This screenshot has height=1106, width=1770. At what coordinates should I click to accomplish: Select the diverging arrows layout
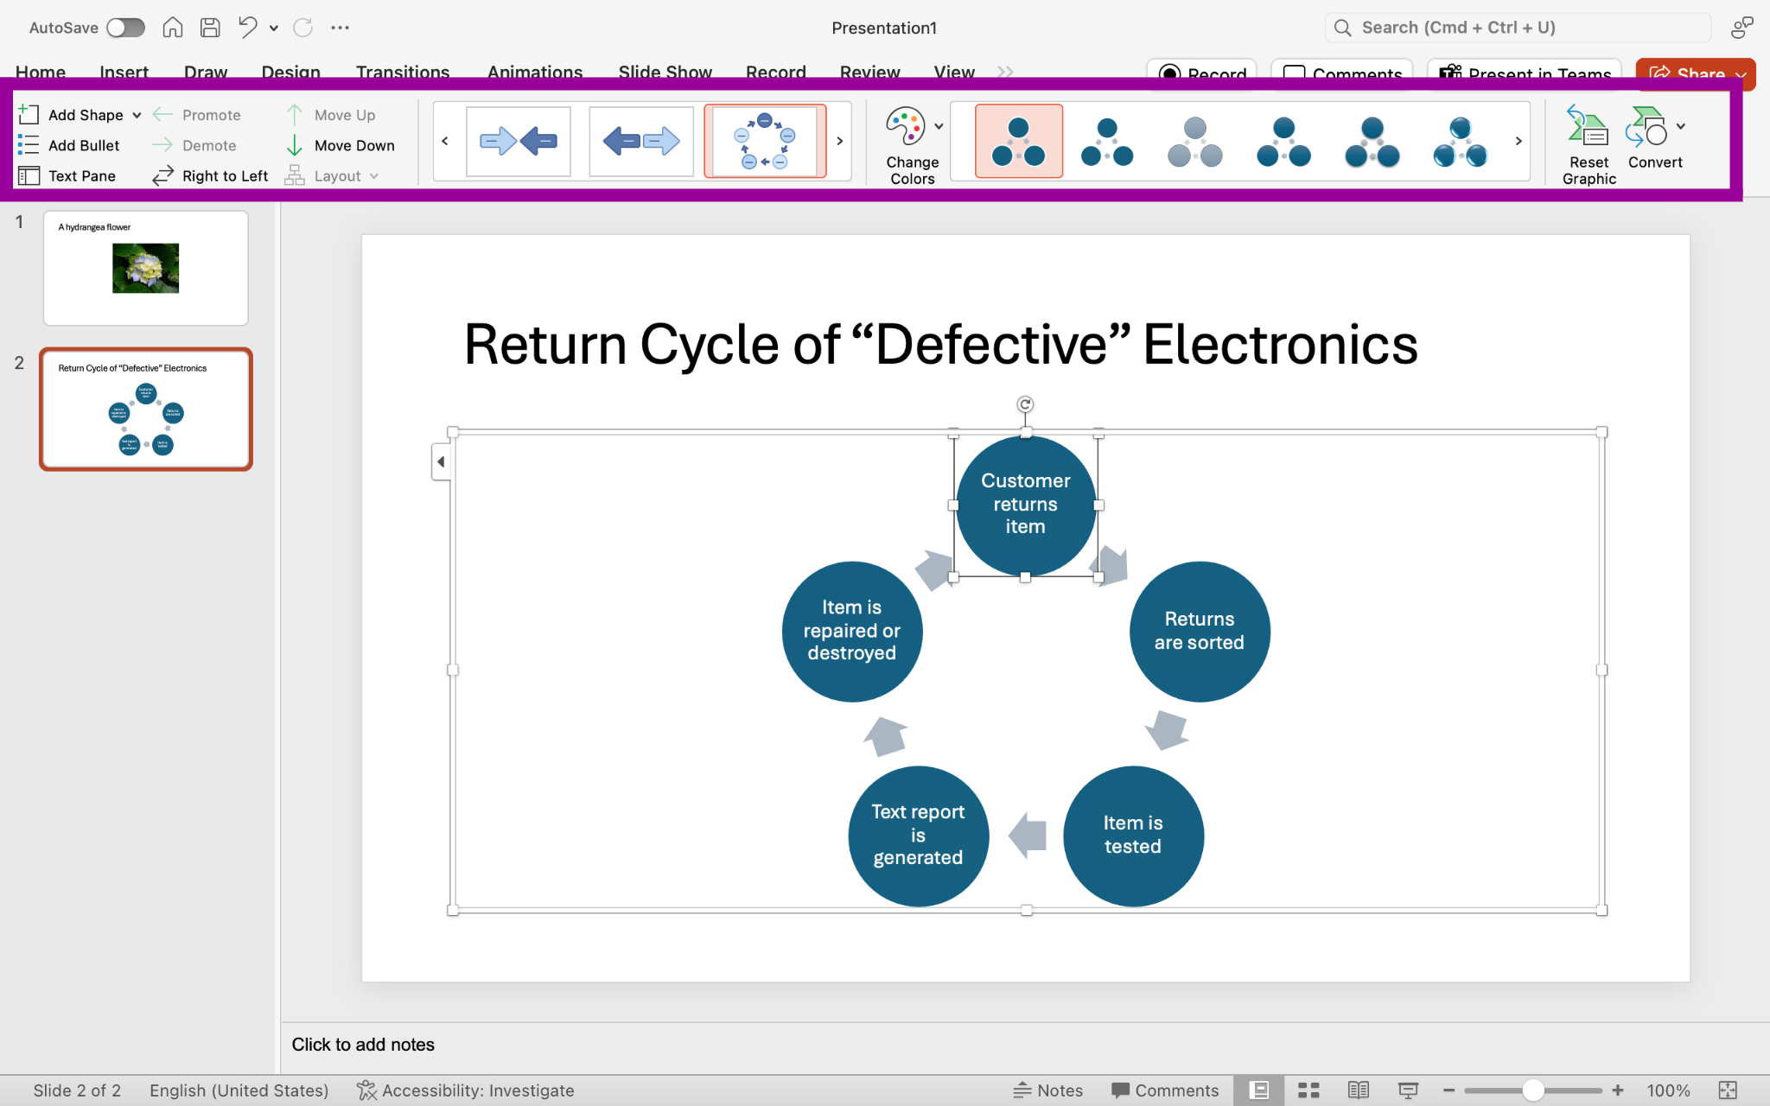click(x=641, y=141)
